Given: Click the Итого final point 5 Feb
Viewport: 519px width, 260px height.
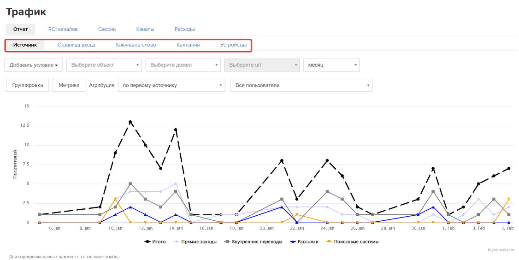Looking at the screenshot, I should 509,168.
